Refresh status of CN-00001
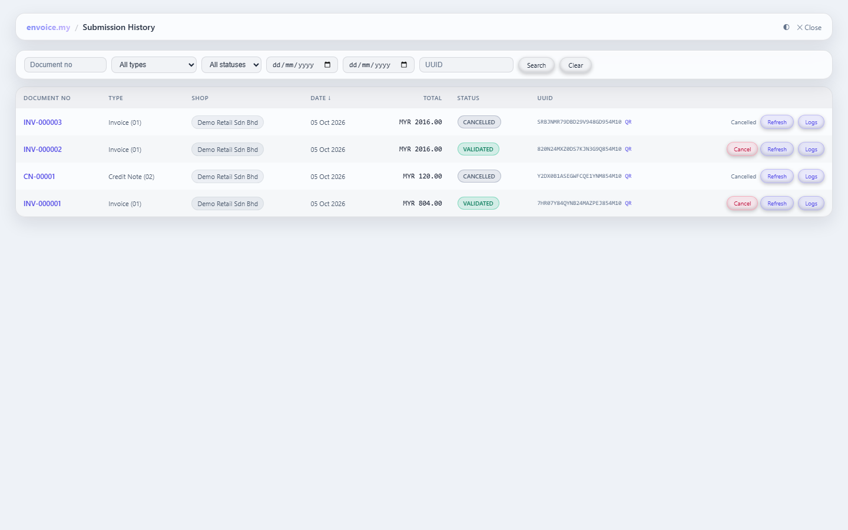 (x=777, y=177)
